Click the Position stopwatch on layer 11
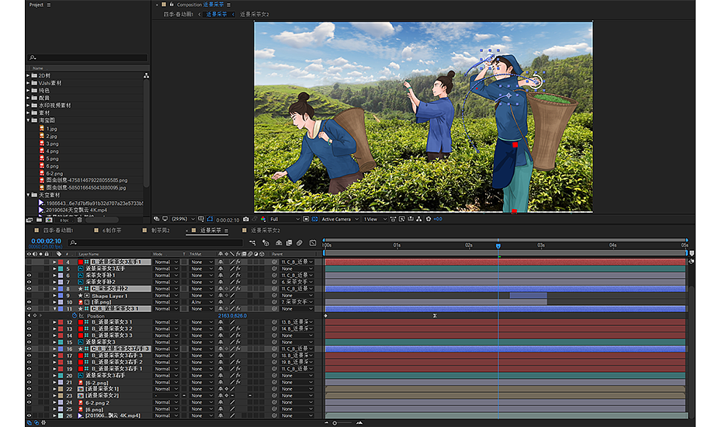The width and height of the screenshot is (722, 427). pos(75,315)
